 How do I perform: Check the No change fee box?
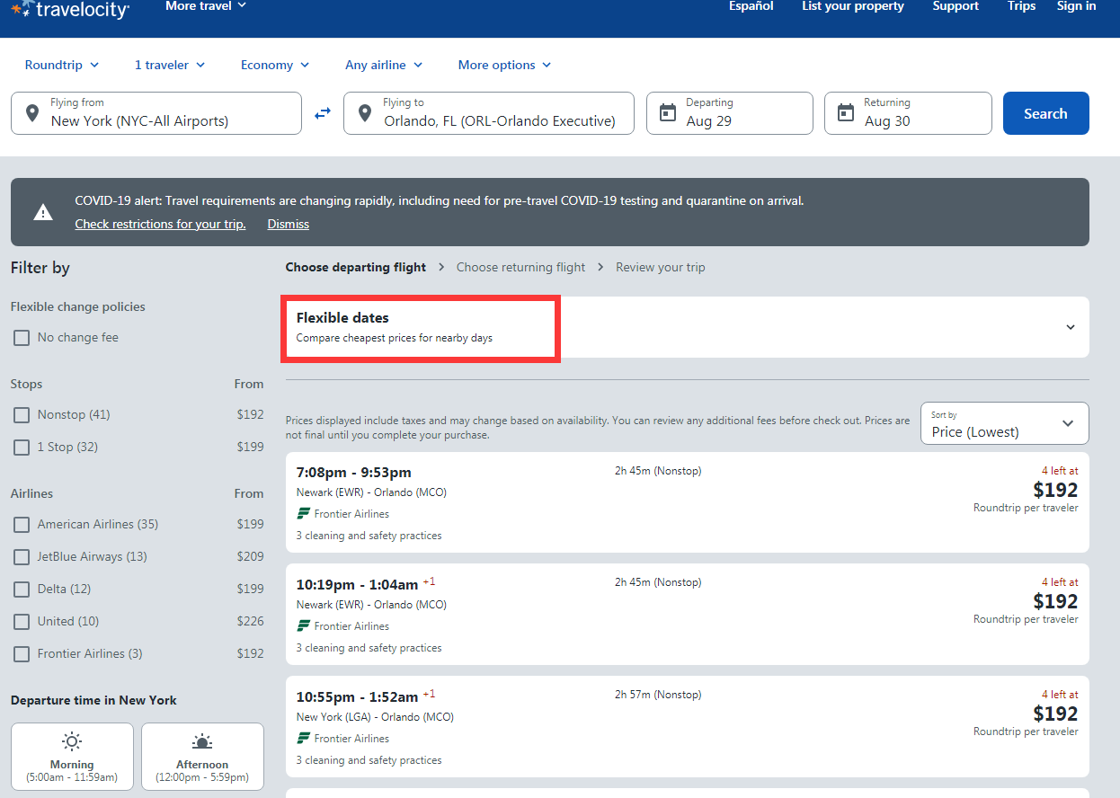tap(22, 338)
